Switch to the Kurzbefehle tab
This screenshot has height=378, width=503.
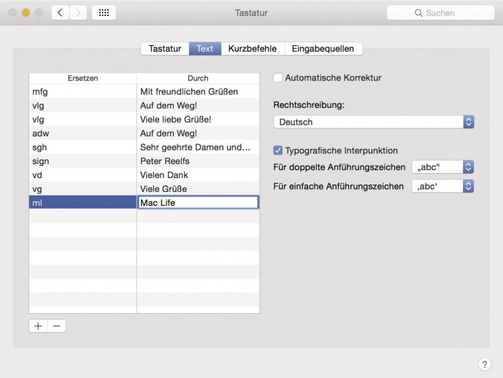pos(252,49)
